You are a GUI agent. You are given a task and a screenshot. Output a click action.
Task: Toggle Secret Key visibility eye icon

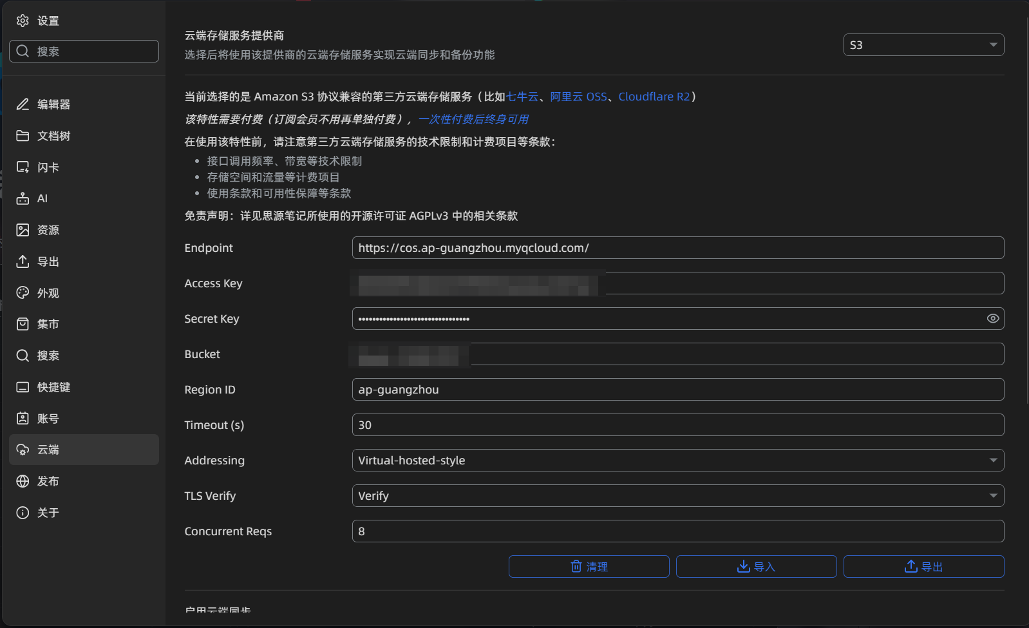(993, 319)
